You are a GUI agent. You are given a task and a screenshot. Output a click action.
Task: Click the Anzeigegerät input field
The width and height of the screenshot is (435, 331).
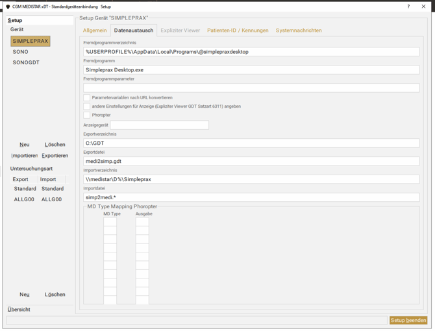(160, 125)
